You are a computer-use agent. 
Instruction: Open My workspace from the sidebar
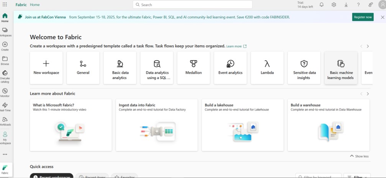pyautogui.click(x=5, y=137)
